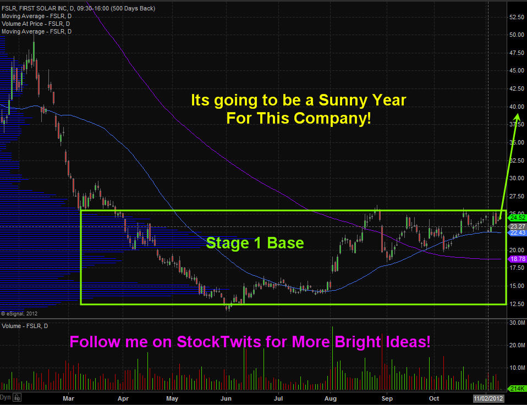Image resolution: width=527 pixels, height=405 pixels.
Task: Click the Sep label on the time axis
Action: tap(387, 398)
